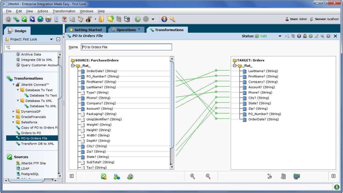Screen dimensions: 343x193
Task: Click the test transformation checkmark gear icon
Action: tap(130, 176)
